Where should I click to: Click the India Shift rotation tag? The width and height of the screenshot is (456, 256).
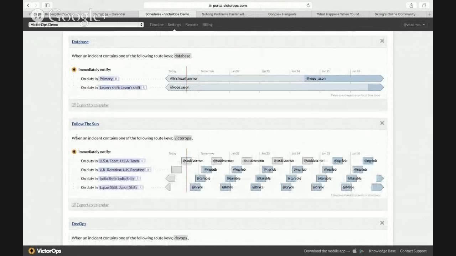[x=119, y=178]
